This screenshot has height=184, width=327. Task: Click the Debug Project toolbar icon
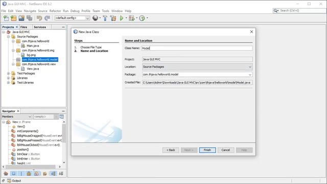(132, 18)
